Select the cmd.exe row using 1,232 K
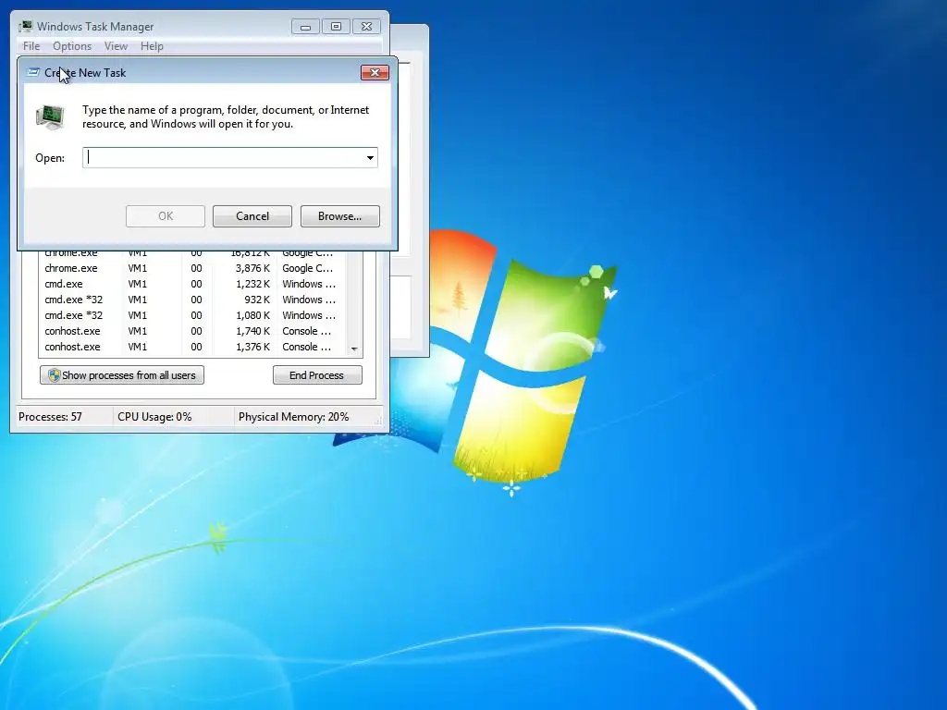This screenshot has width=947, height=710. (193, 284)
